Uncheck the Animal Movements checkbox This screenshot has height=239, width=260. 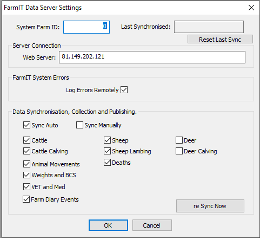(x=26, y=164)
